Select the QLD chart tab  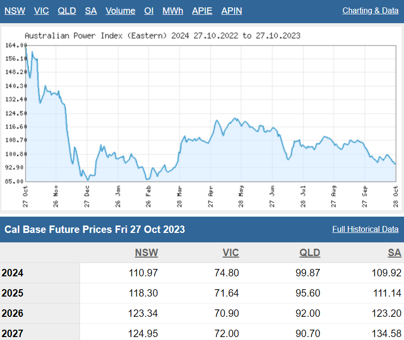67,10
